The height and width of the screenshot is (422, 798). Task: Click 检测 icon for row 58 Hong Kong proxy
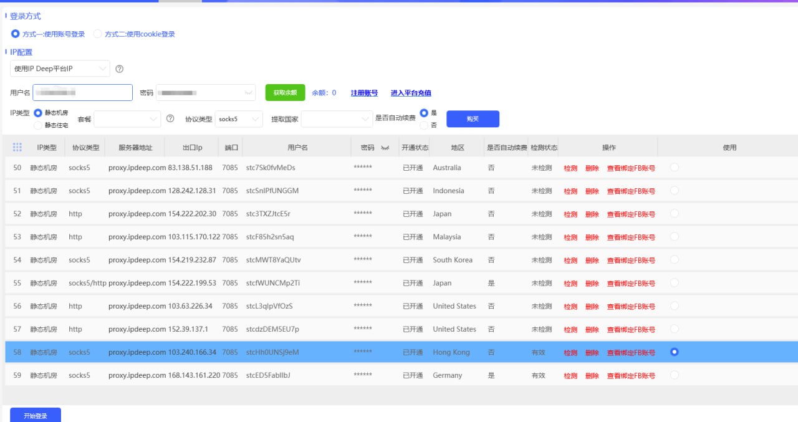(570, 352)
